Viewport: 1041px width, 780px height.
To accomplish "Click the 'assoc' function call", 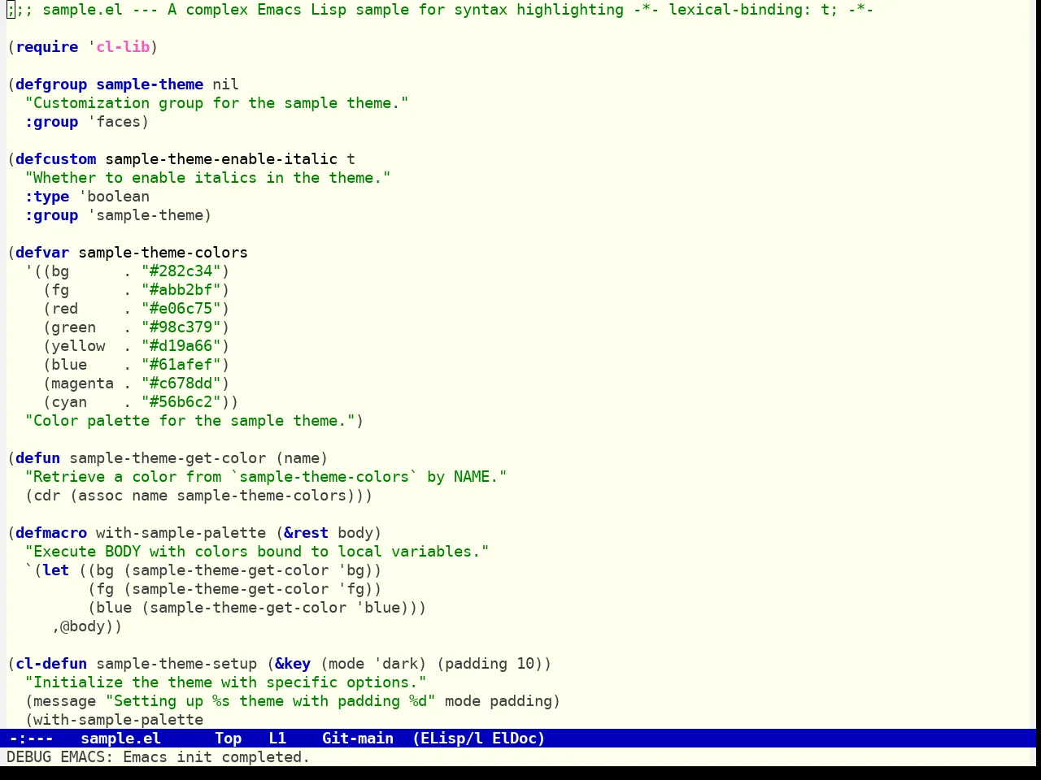I will pyautogui.click(x=100, y=496).
